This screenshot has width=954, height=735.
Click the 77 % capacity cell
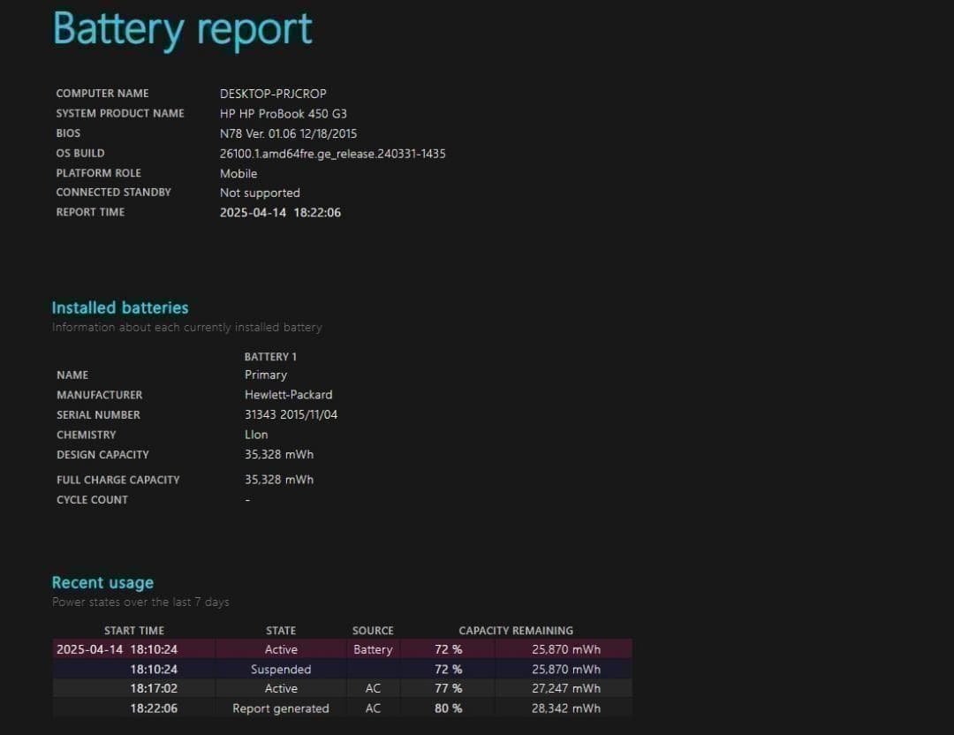click(448, 688)
